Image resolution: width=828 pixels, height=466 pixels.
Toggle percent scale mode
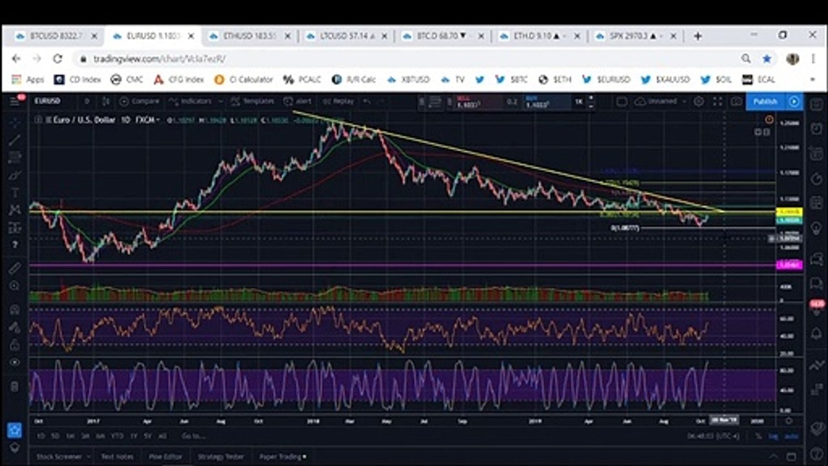click(758, 436)
